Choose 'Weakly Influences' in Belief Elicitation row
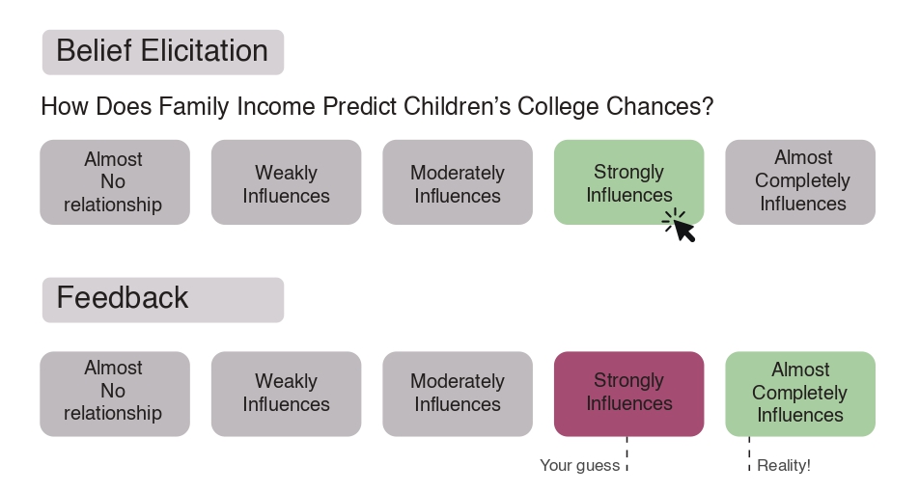The height and width of the screenshot is (493, 919). coord(286,182)
